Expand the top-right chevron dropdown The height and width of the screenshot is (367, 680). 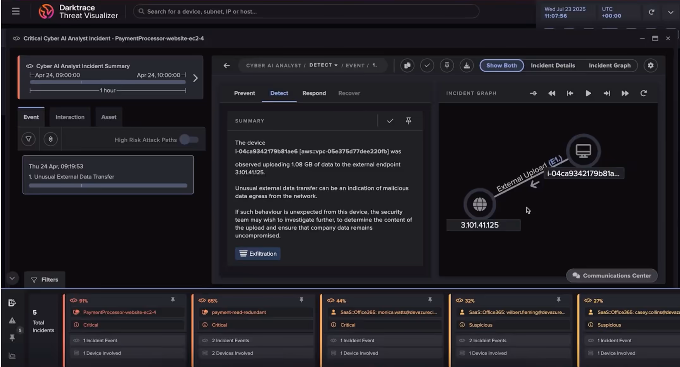[671, 12]
